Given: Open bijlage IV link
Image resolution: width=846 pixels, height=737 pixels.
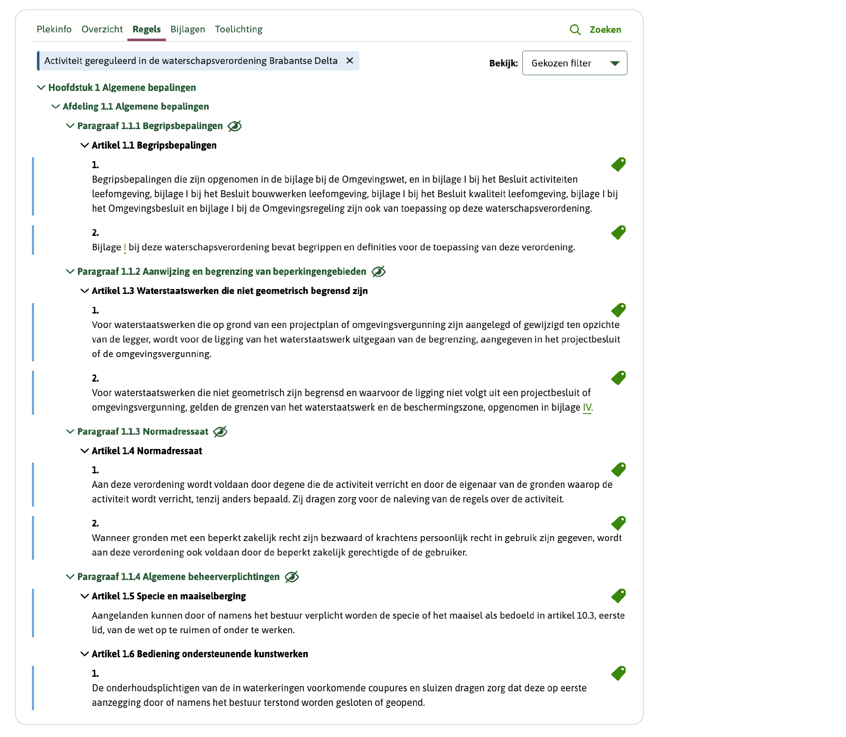Looking at the screenshot, I should pos(587,407).
